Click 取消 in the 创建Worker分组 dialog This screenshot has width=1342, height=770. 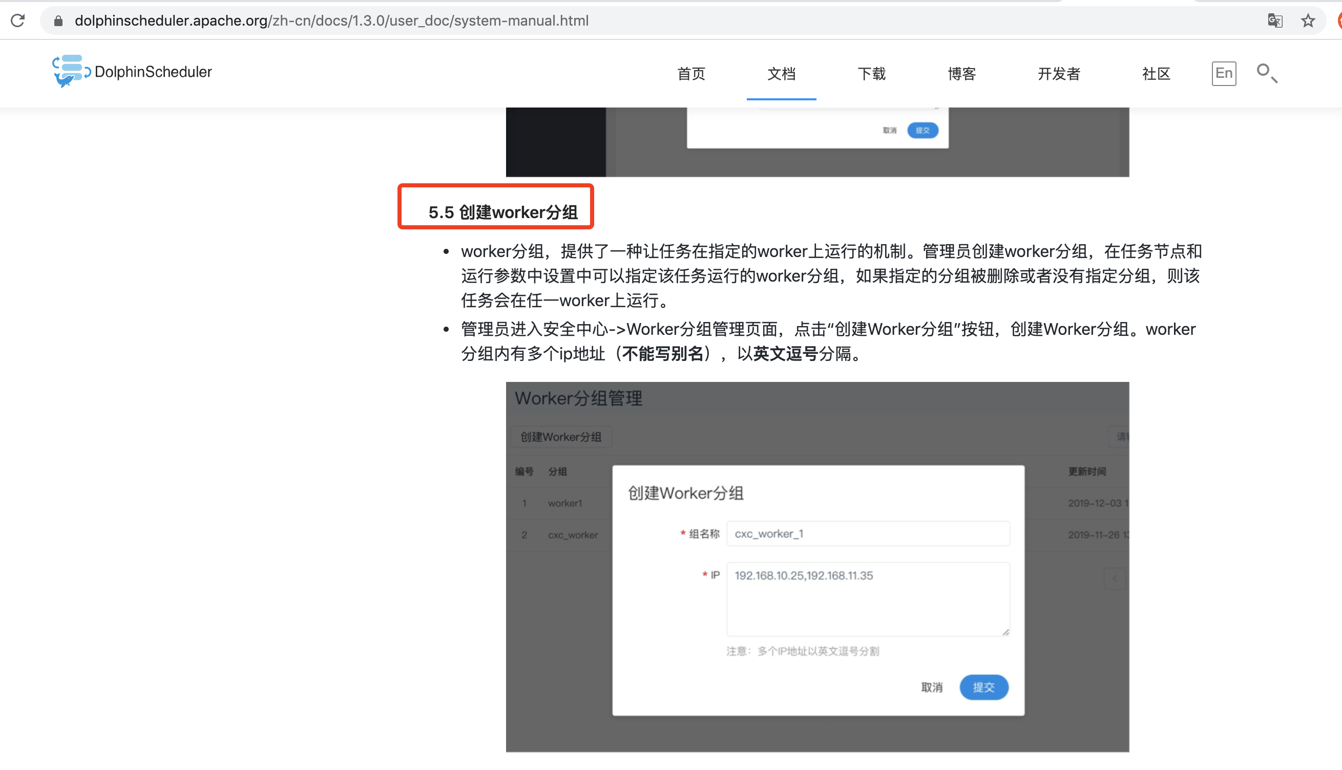tap(932, 687)
